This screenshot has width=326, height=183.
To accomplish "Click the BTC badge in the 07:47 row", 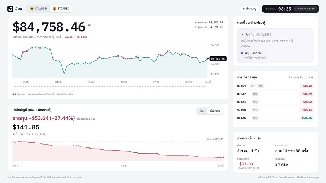I will [x=255, y=94].
